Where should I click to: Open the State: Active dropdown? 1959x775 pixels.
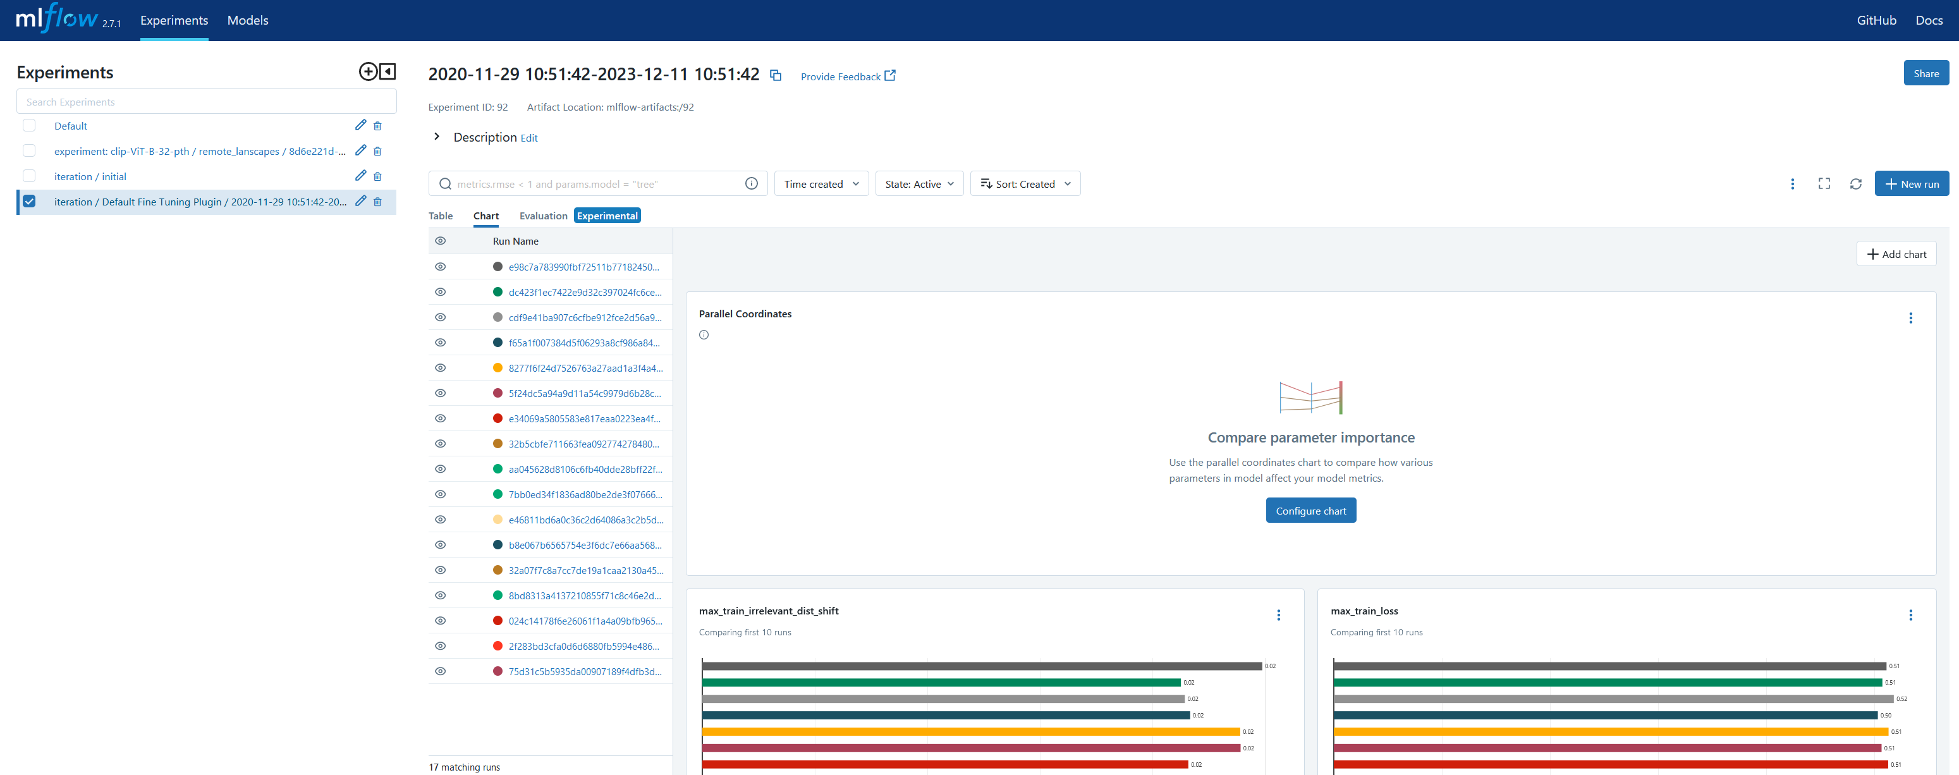pyautogui.click(x=919, y=184)
